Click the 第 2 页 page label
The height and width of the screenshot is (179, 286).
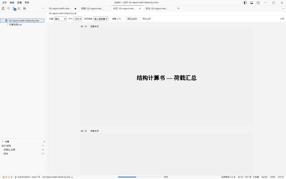[x=84, y=131]
